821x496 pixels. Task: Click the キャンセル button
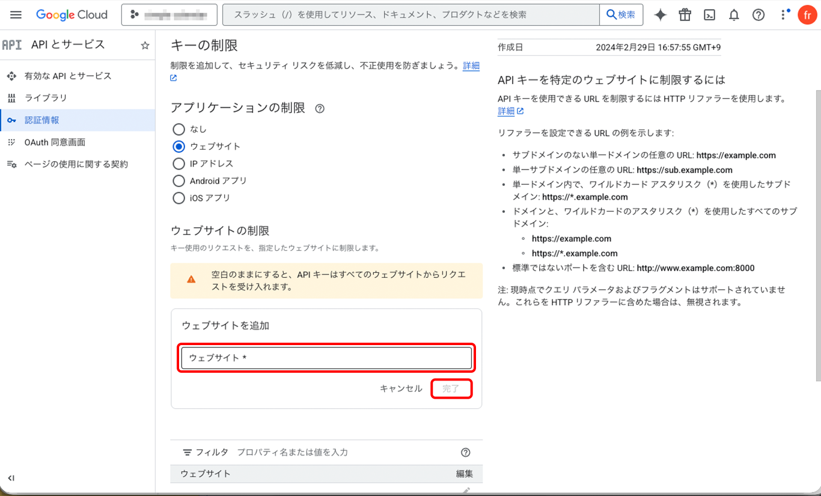pos(401,389)
